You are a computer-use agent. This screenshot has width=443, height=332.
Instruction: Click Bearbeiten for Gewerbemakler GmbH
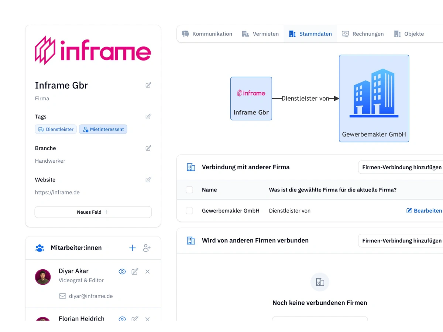click(x=424, y=211)
